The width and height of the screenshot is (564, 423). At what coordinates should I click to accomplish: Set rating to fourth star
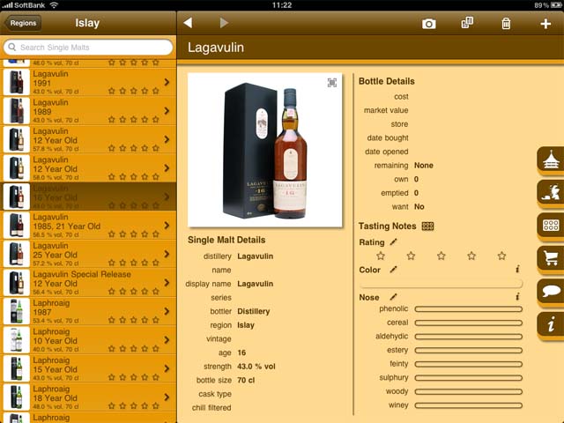click(x=471, y=256)
